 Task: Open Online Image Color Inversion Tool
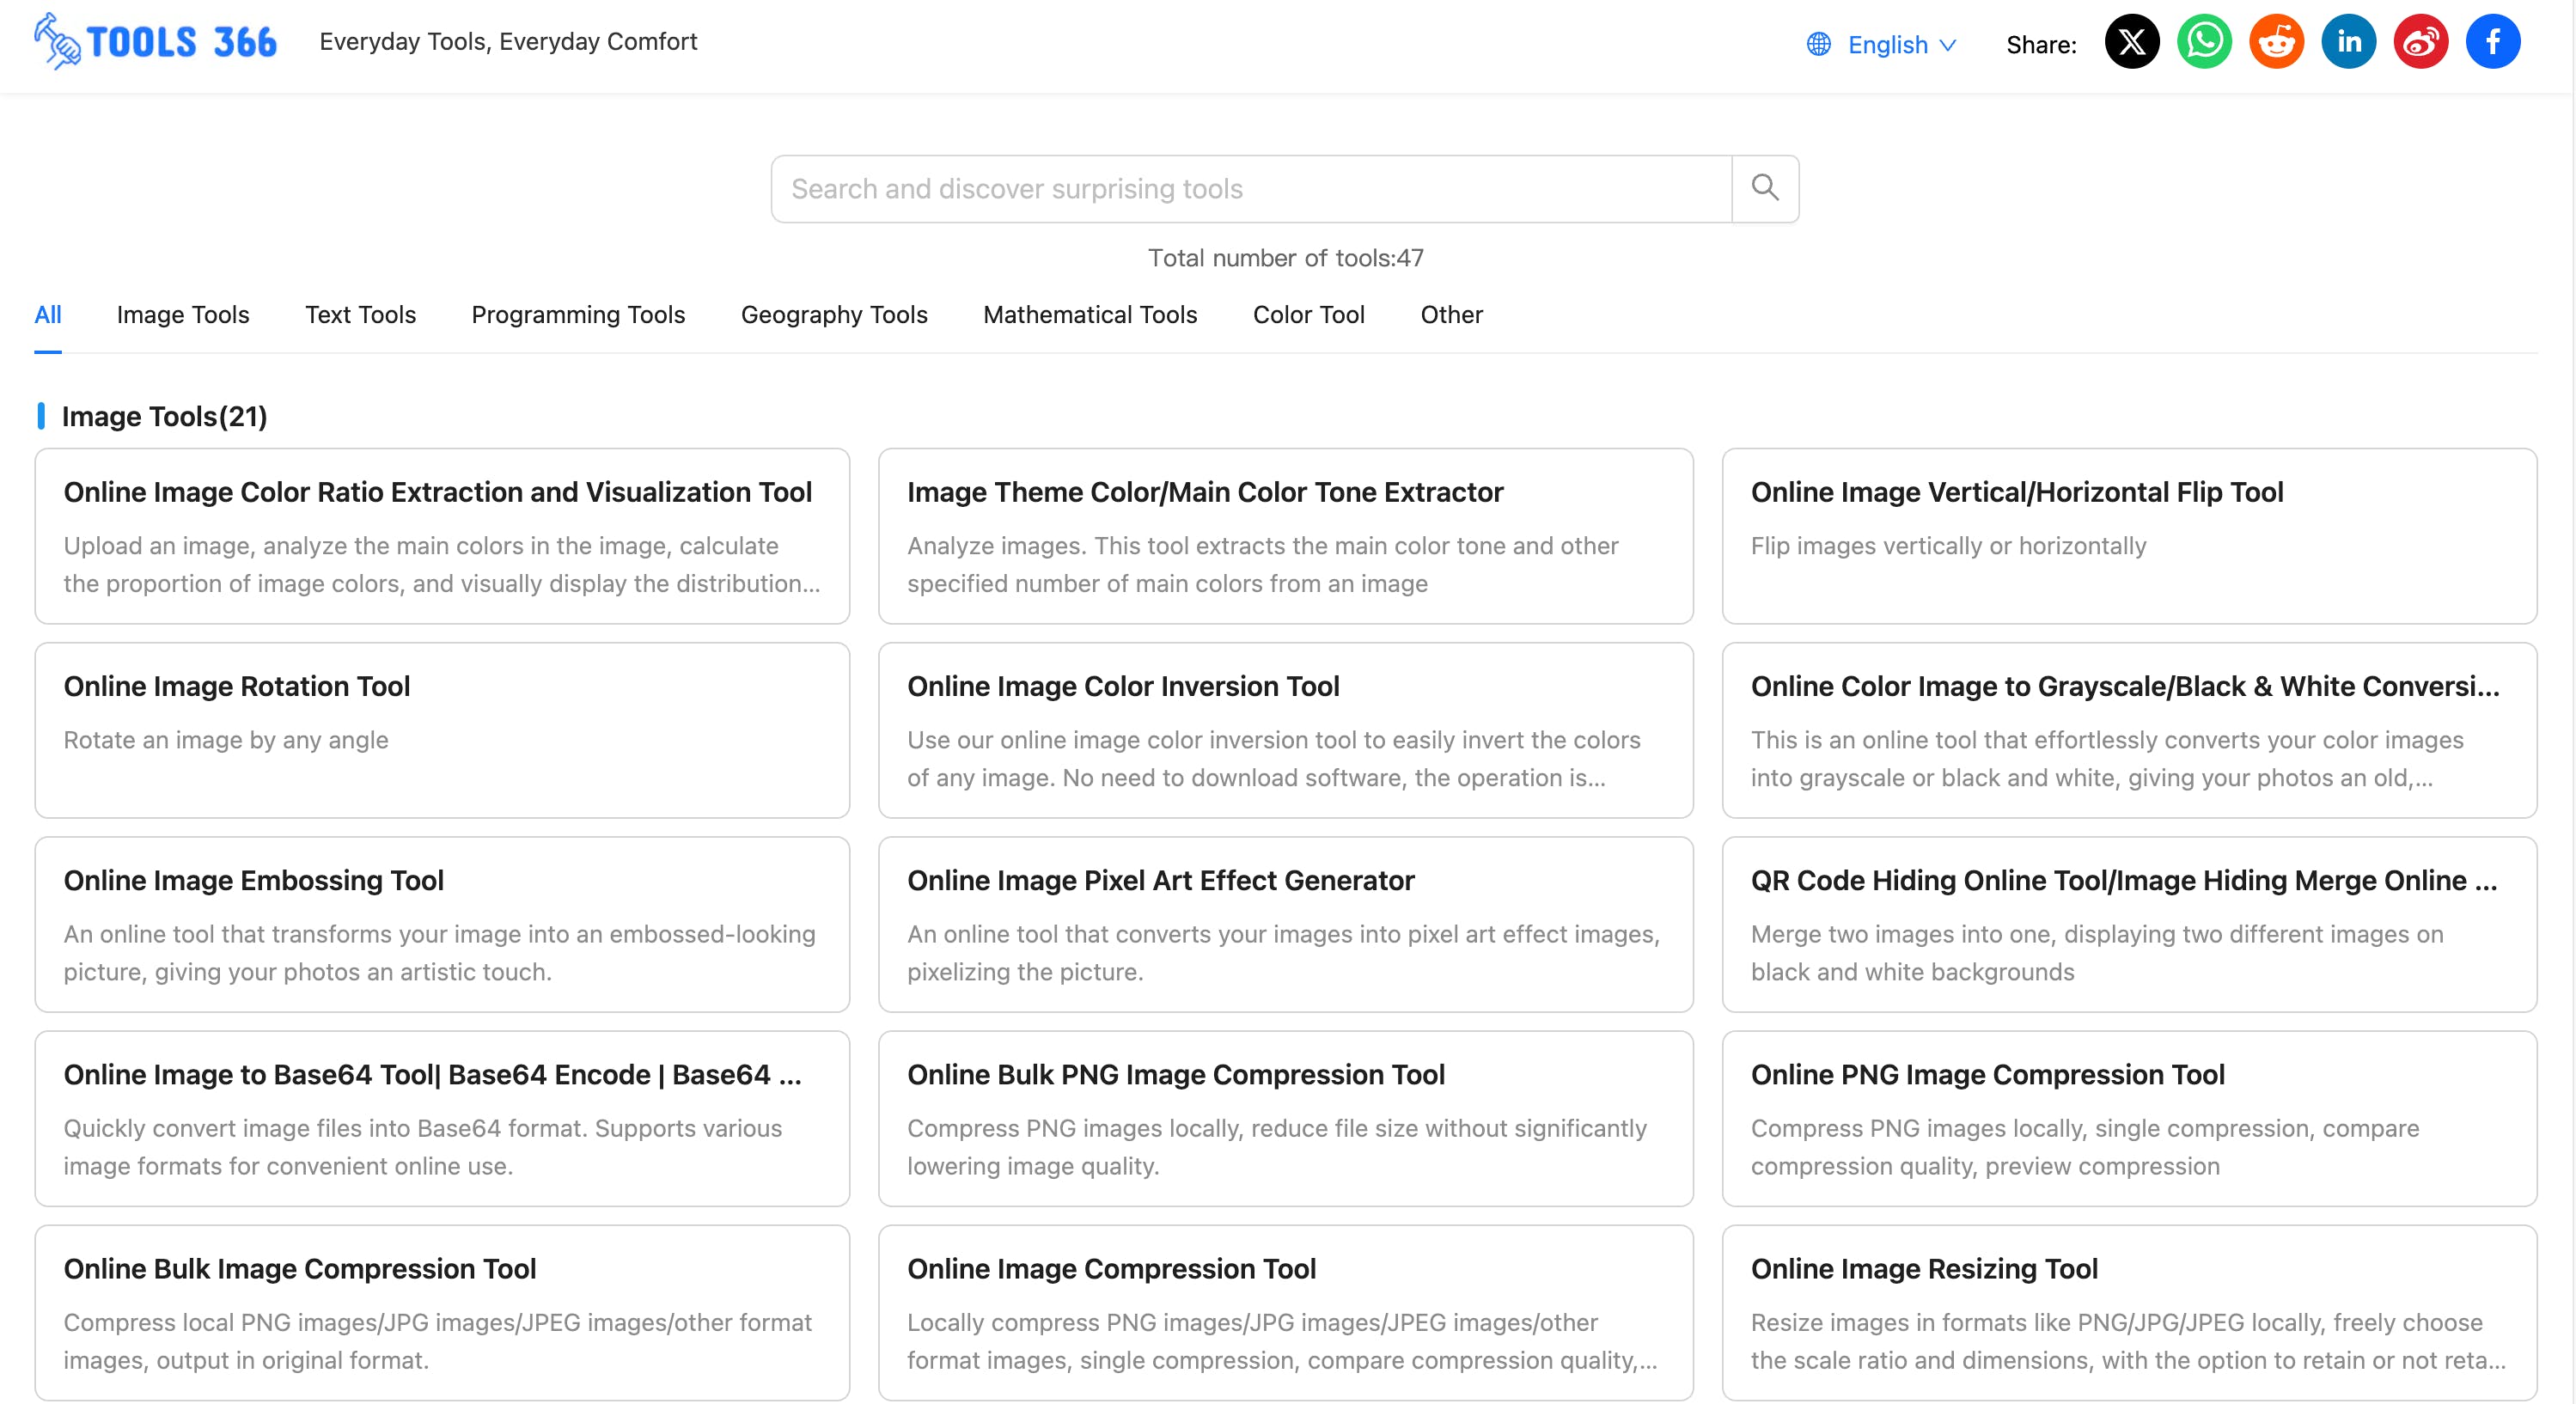pyautogui.click(x=1285, y=730)
